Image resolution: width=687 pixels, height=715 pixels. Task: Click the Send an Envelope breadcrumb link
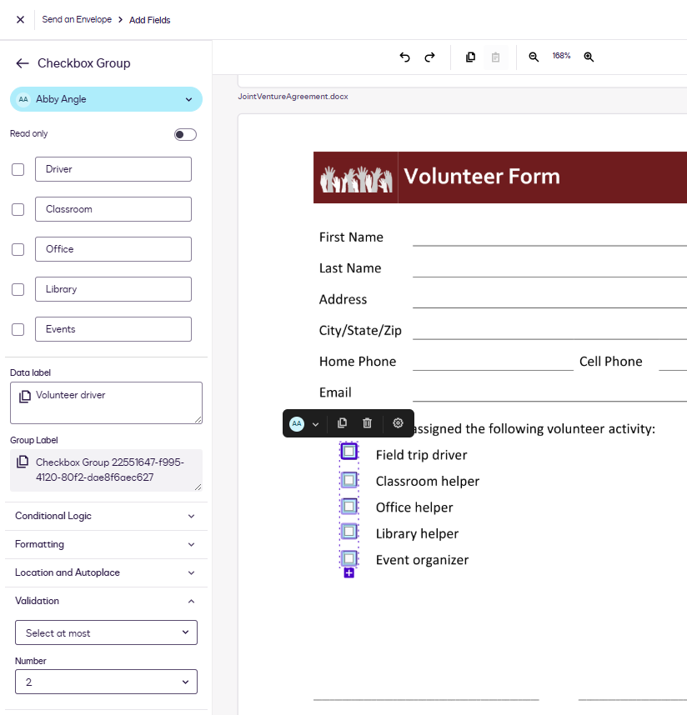(77, 20)
